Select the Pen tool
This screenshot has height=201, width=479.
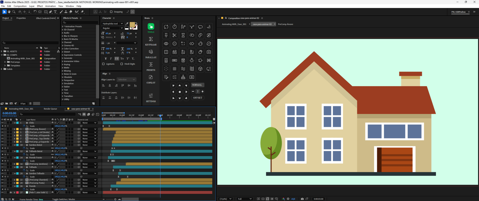tap(51, 12)
